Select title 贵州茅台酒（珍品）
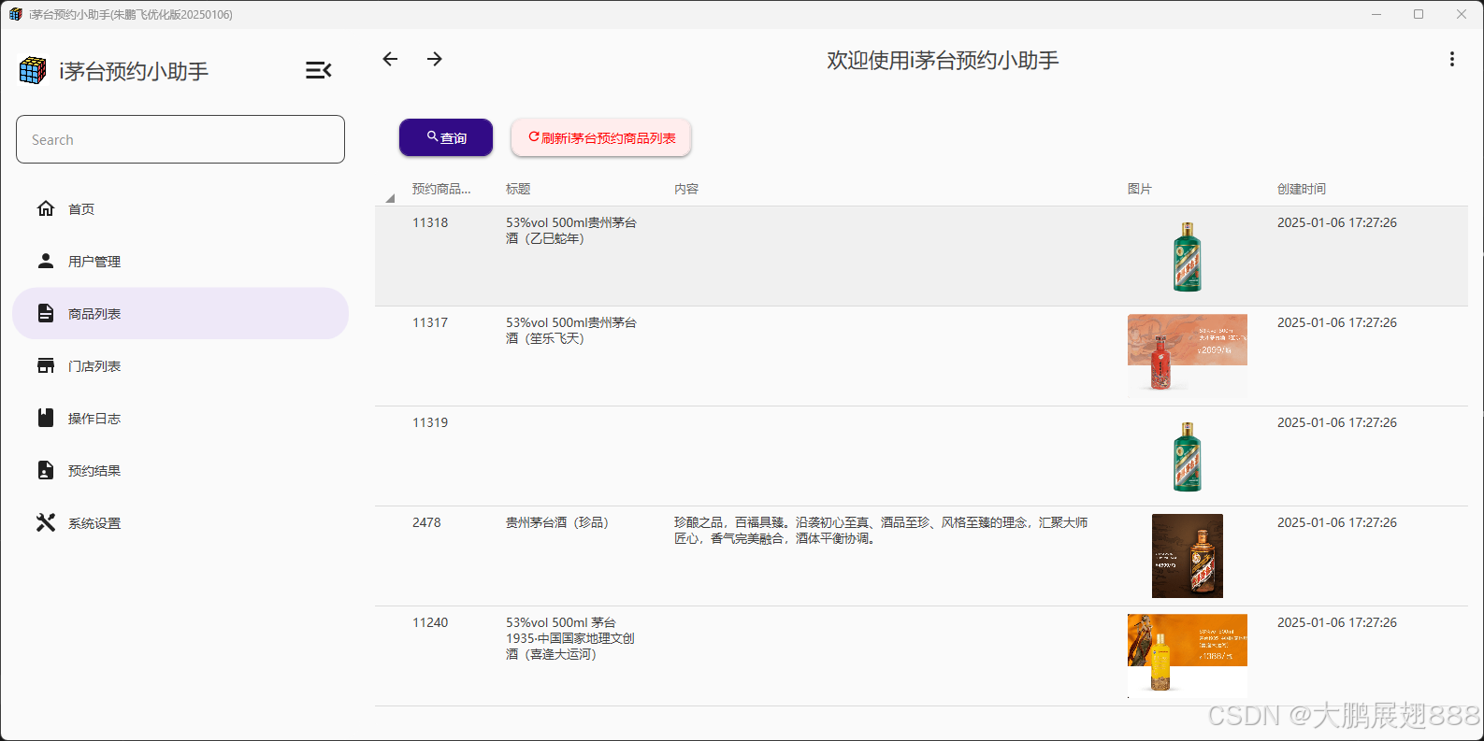 point(557,522)
